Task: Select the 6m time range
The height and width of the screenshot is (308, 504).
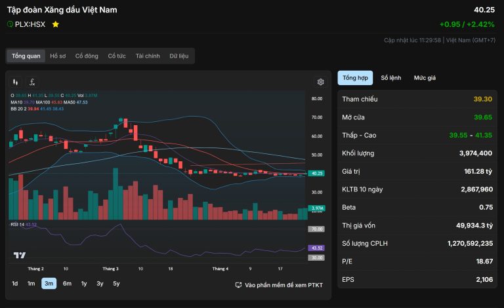Action: [x=67, y=284]
